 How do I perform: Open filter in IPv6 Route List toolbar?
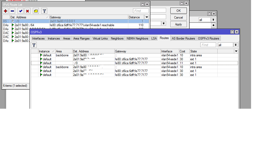click(x=44, y=11)
